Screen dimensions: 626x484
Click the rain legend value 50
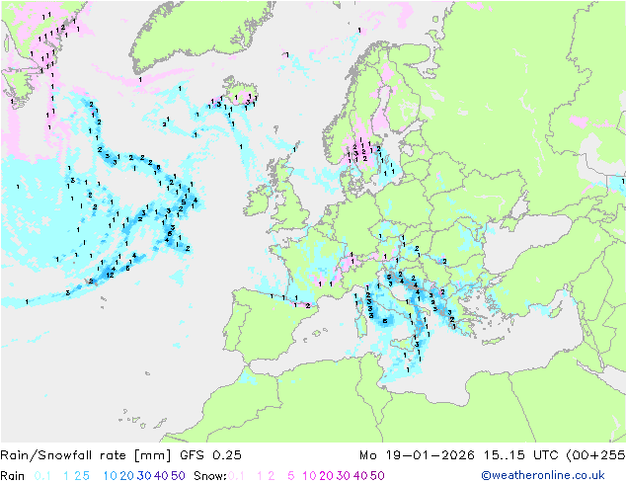click(178, 476)
